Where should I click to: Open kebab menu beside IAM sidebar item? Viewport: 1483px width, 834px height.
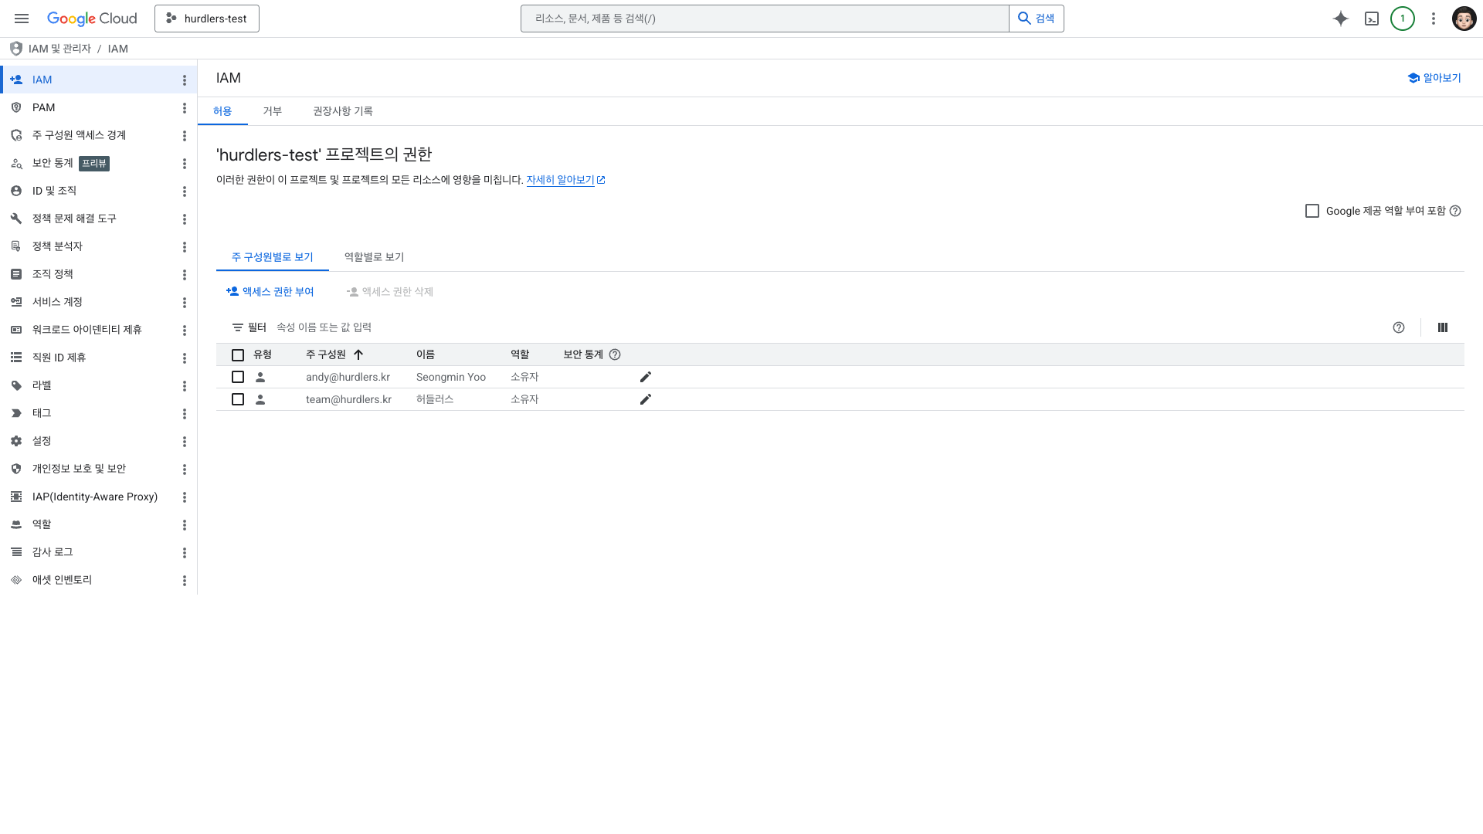pyautogui.click(x=185, y=80)
